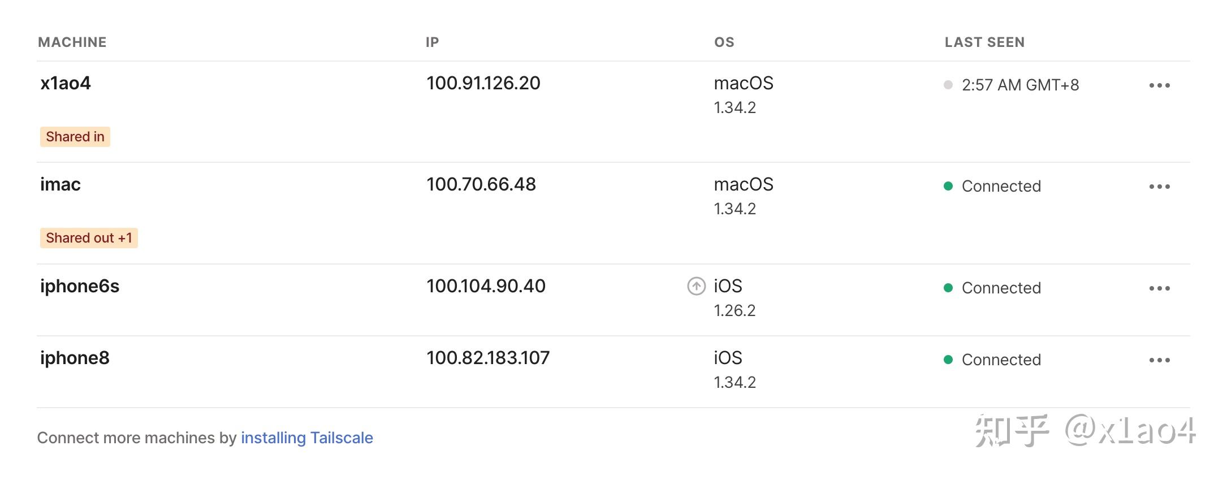Click the update-available icon beside iphone6s iOS
The width and height of the screenshot is (1227, 480).
(x=696, y=287)
